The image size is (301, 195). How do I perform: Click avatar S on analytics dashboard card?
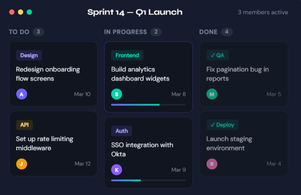coord(116,94)
